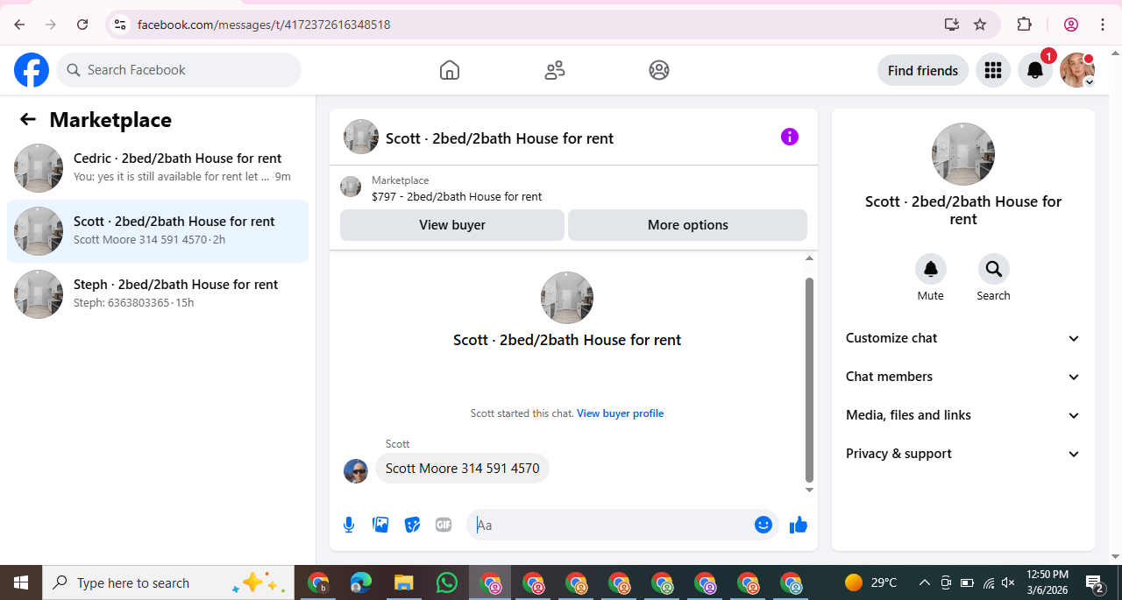Click the purple conversation information icon

coord(790,137)
